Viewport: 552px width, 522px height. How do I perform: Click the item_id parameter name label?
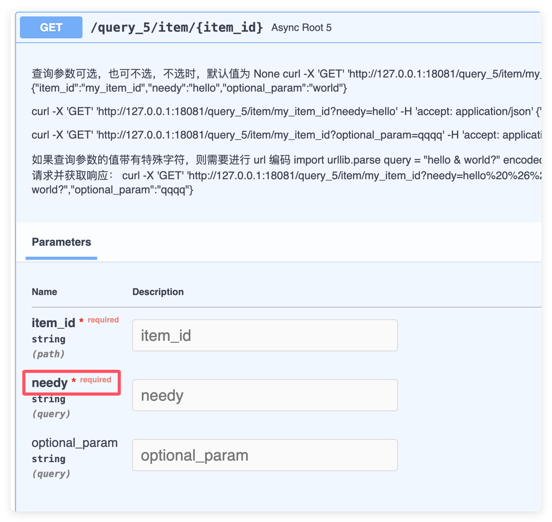pos(53,323)
